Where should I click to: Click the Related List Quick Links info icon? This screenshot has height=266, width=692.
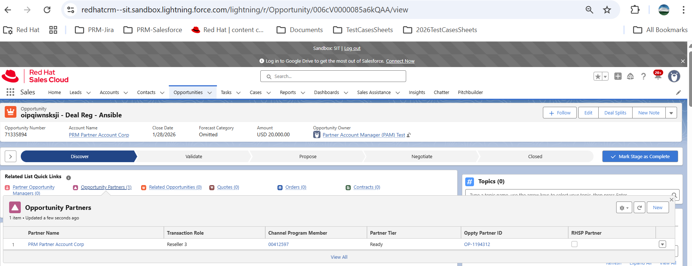tap(69, 177)
